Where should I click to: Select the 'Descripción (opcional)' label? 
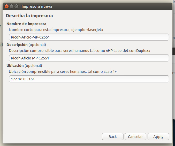26,45
